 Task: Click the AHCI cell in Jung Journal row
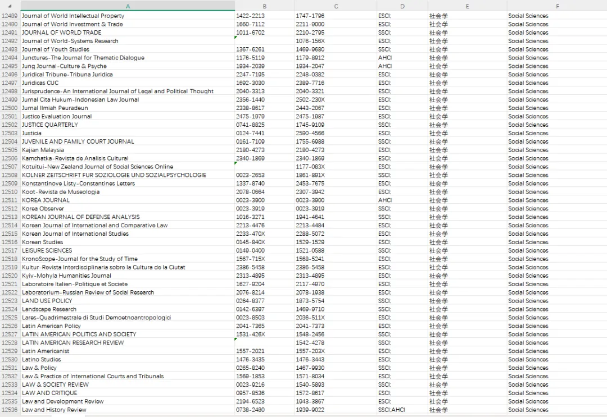click(402, 66)
